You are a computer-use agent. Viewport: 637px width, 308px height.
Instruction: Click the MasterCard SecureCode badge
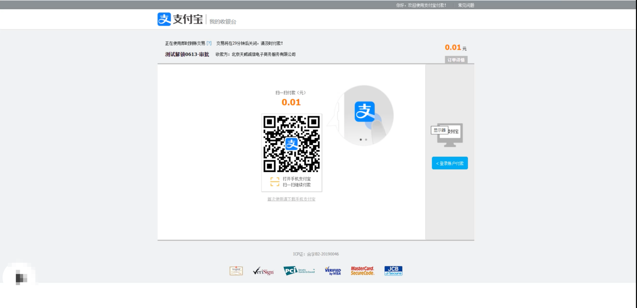click(362, 271)
